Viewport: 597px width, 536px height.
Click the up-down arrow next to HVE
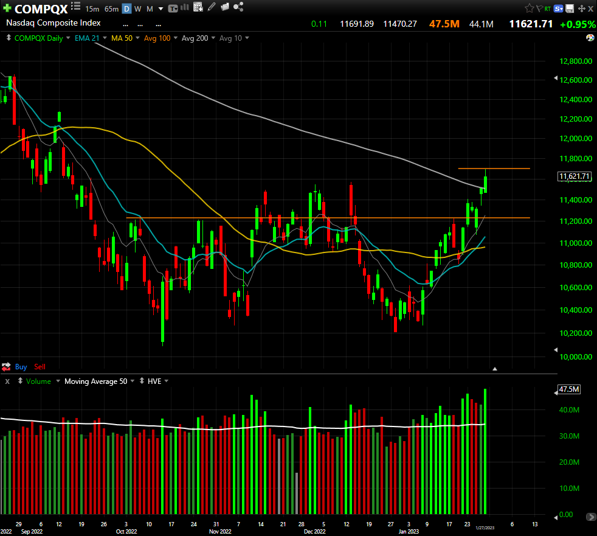(x=142, y=381)
